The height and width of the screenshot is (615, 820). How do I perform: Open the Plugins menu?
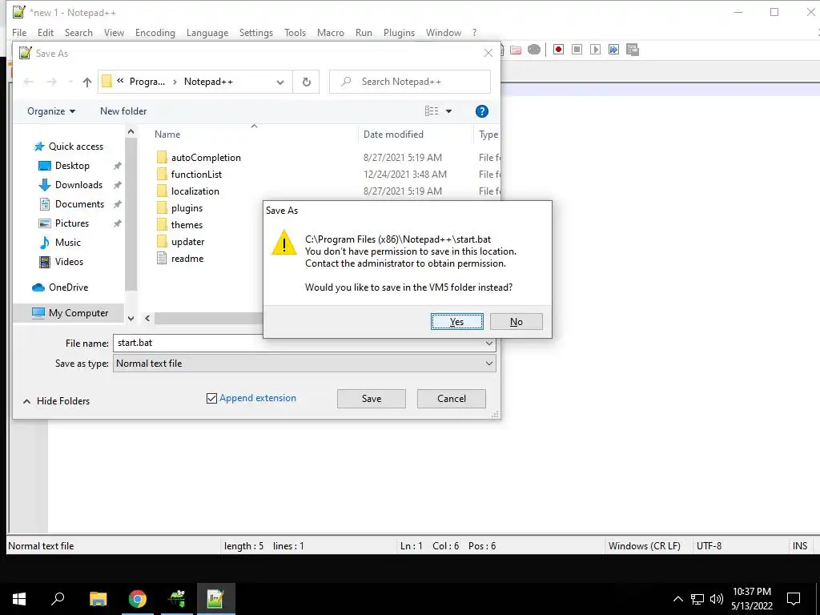(399, 32)
